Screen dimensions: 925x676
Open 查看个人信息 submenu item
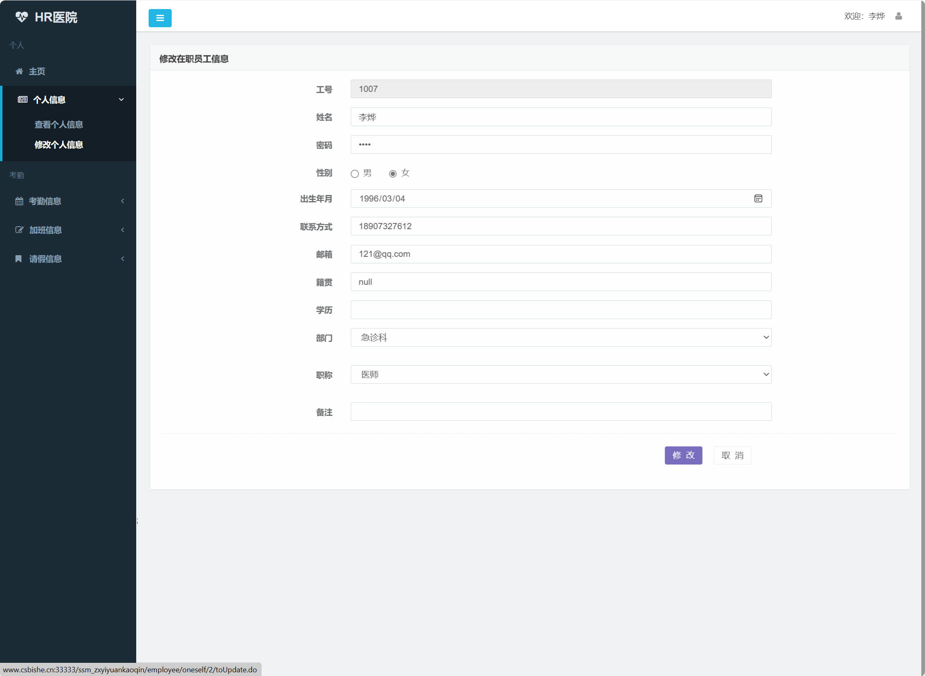pyautogui.click(x=59, y=124)
